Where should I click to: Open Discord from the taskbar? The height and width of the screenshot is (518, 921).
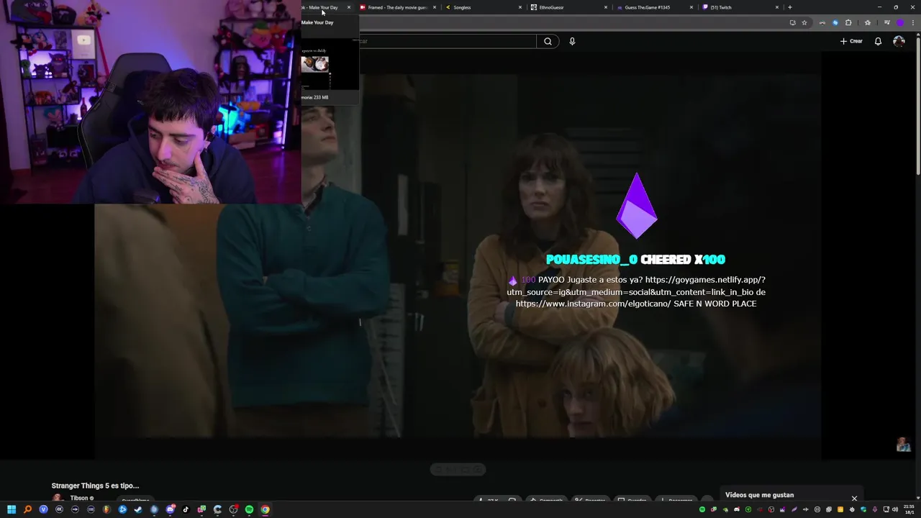coord(170,509)
